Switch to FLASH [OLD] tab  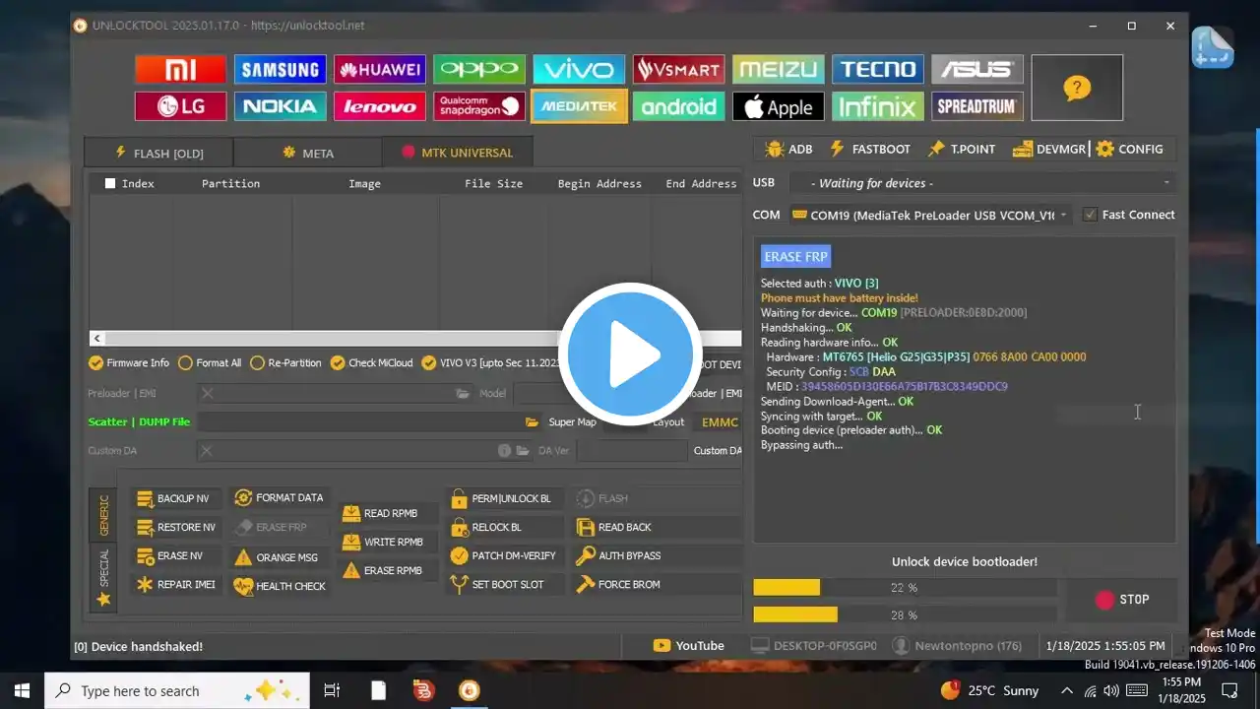[x=158, y=153]
